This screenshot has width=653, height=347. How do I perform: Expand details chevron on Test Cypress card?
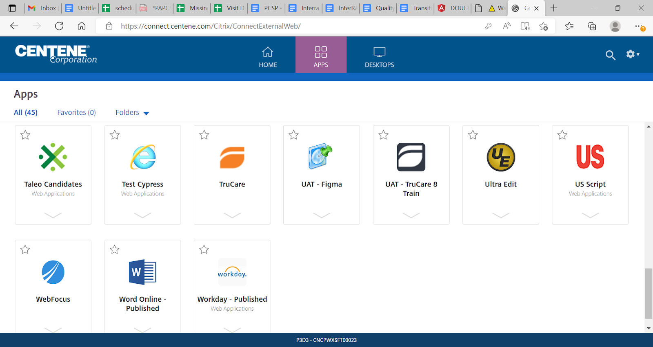142,215
